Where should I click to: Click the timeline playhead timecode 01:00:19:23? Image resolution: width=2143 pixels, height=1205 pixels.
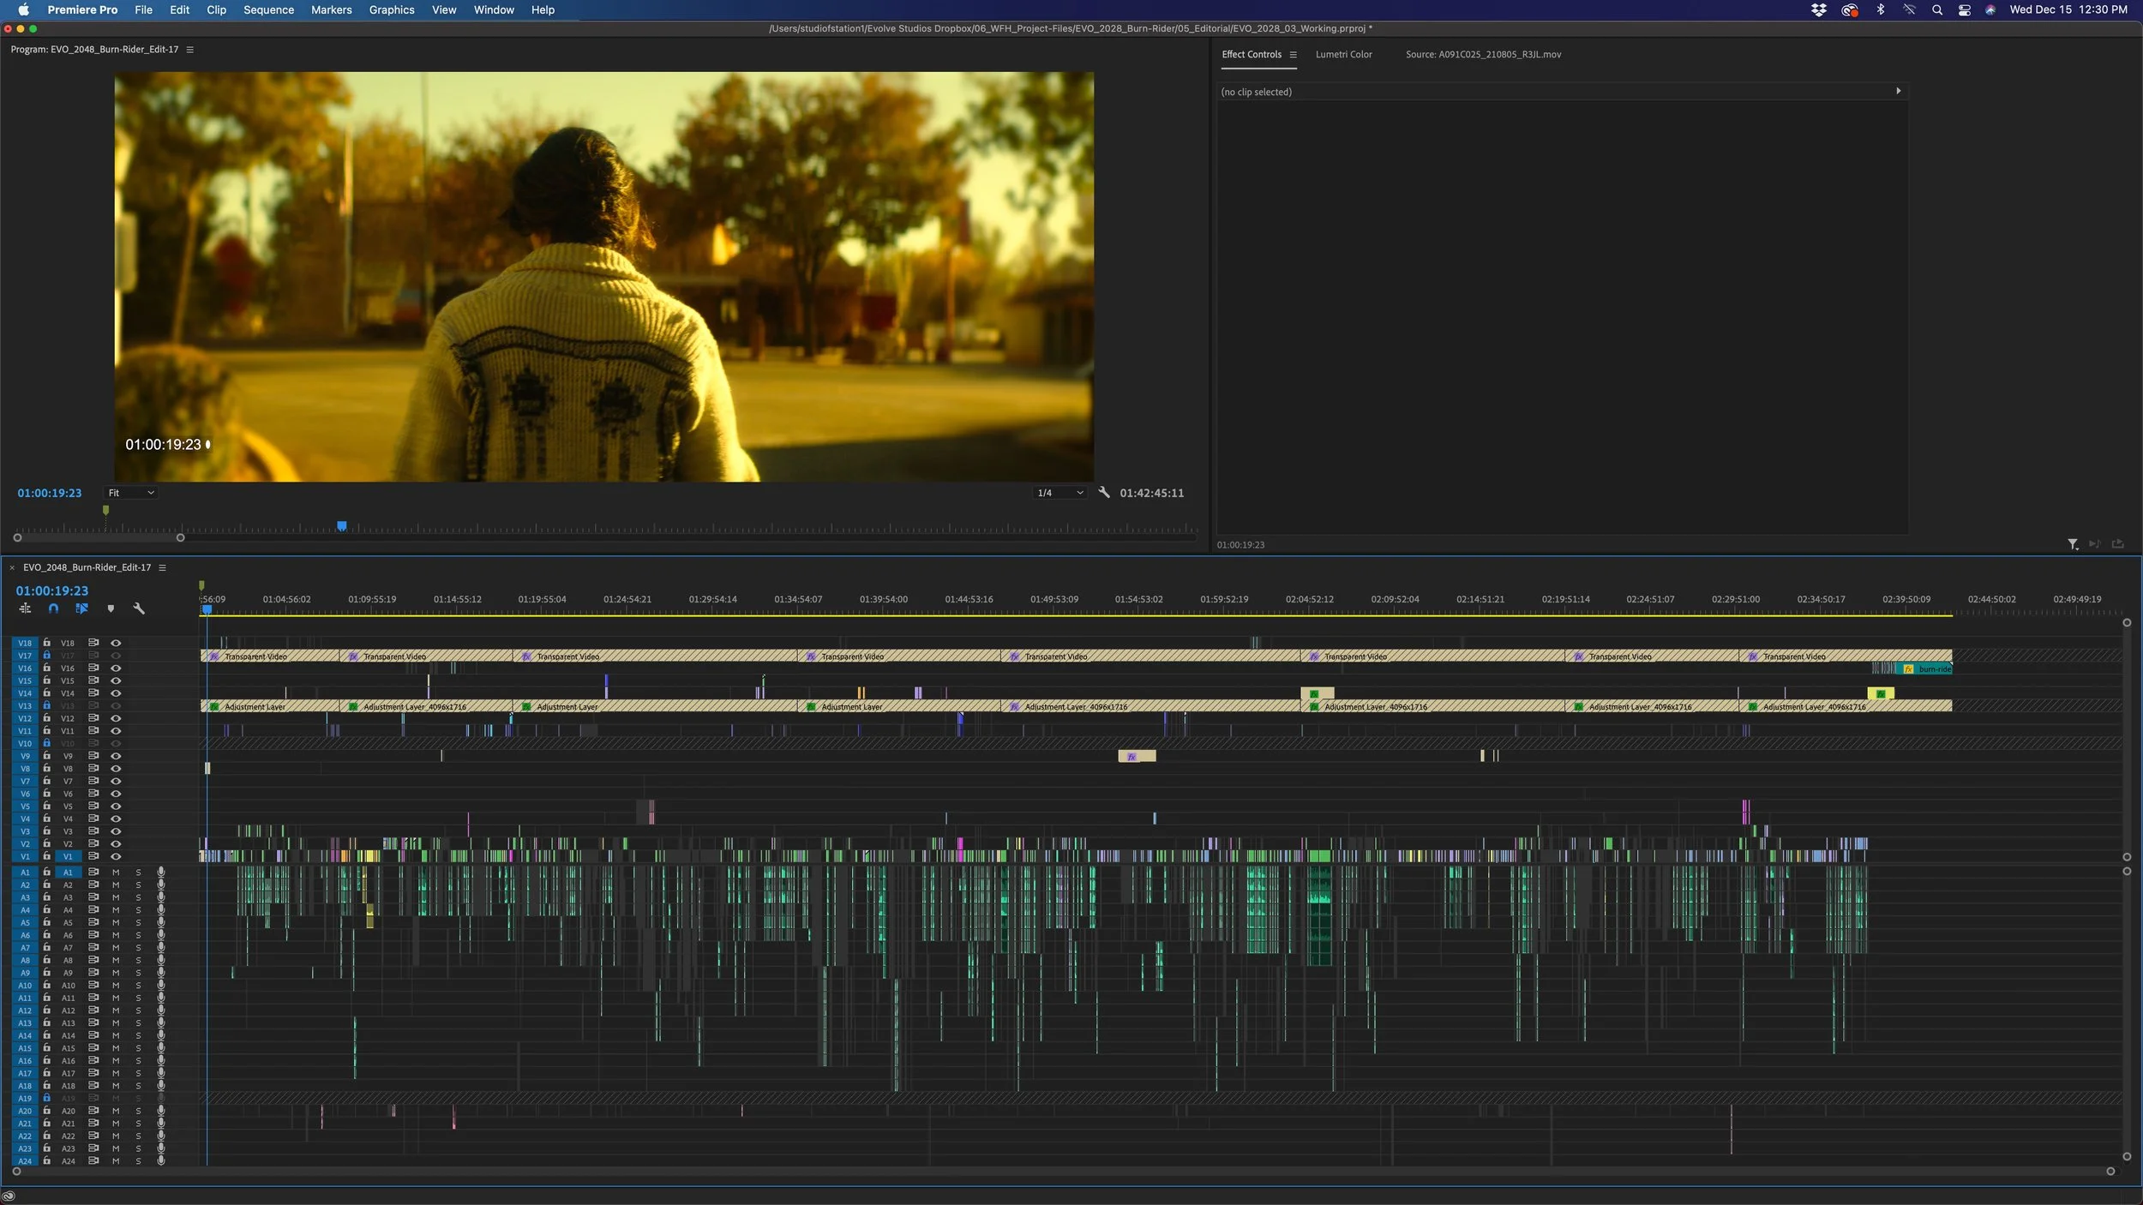[x=52, y=591]
